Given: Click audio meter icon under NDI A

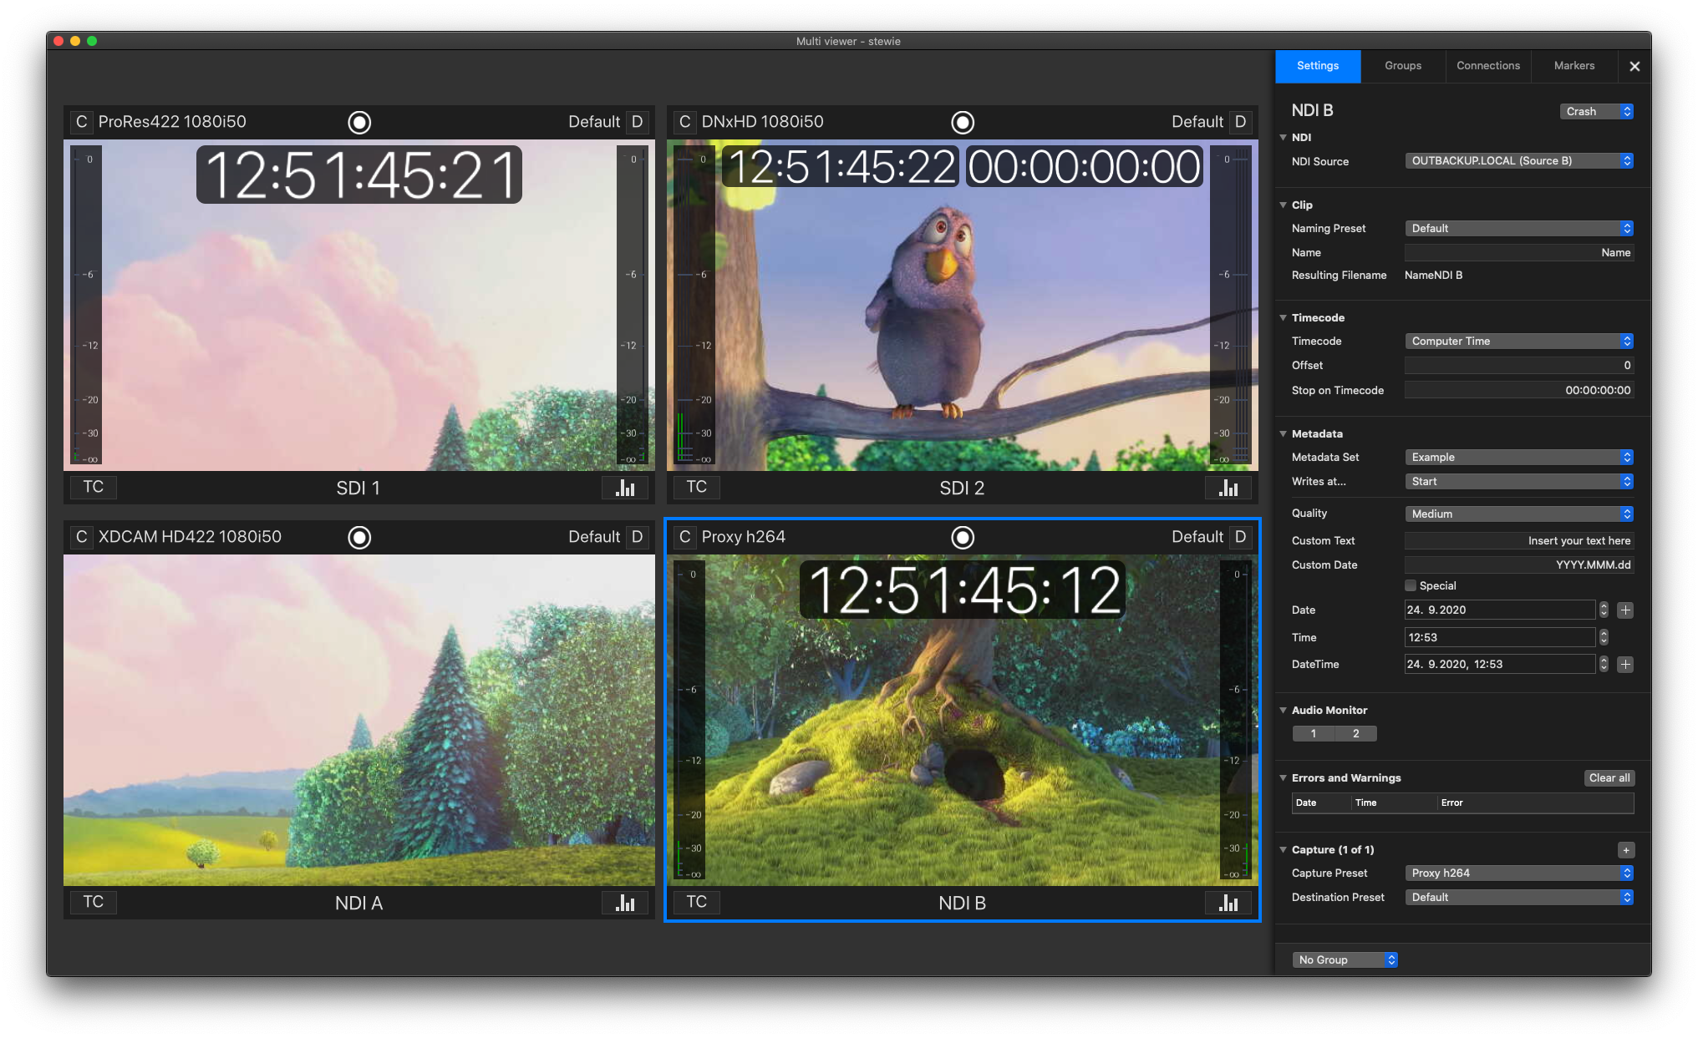Looking at the screenshot, I should pos(625,903).
